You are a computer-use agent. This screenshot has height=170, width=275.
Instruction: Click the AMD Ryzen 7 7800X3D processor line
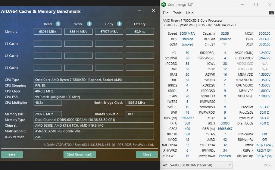coord(192,20)
